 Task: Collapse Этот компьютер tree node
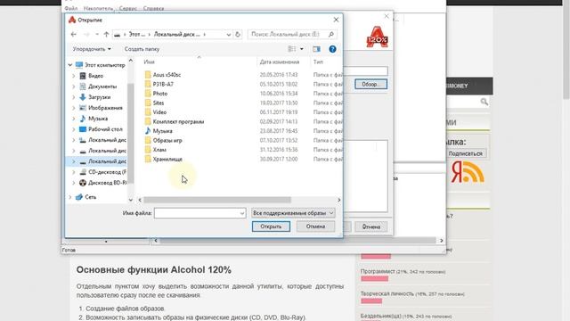pos(70,65)
